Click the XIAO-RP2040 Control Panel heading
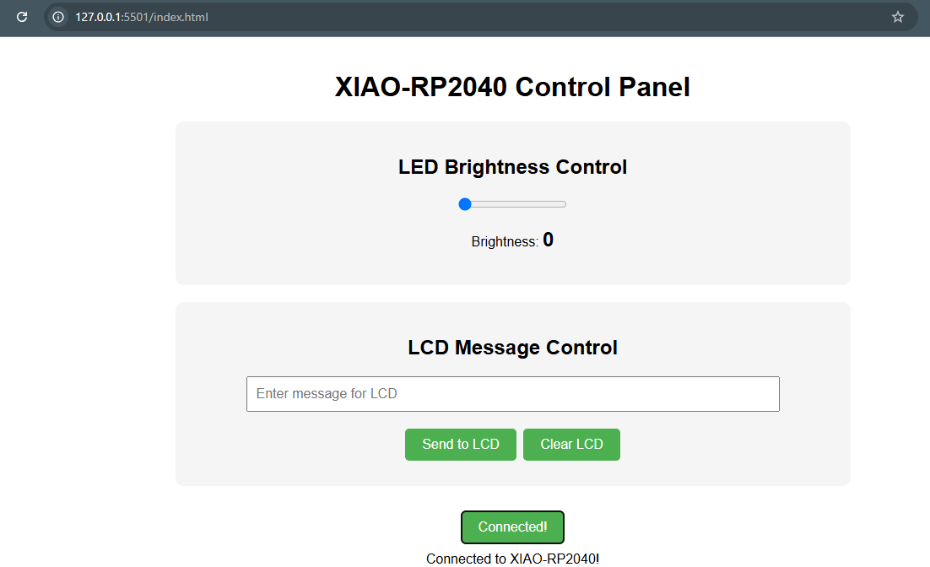Viewport: 930px width, 567px height. pos(512,87)
